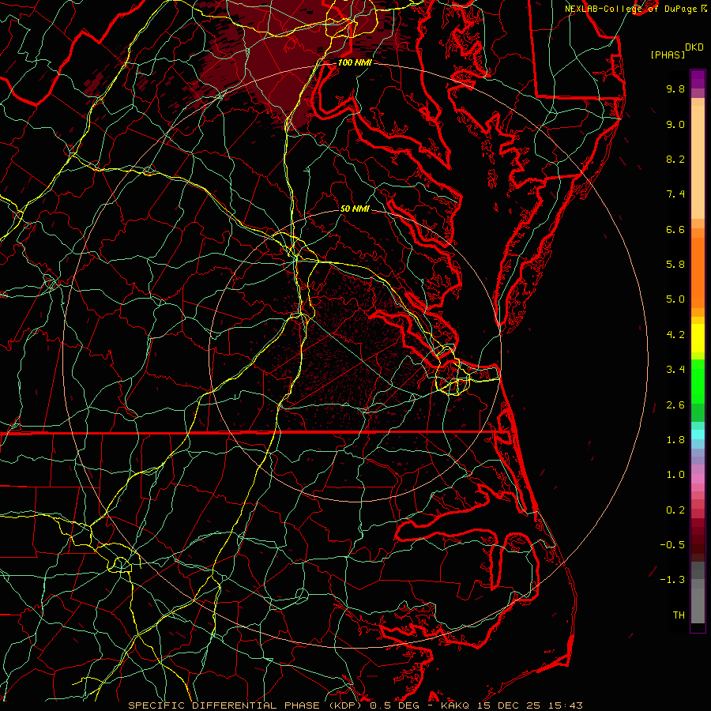Viewport: 711px width, 711px height.
Task: Click the '15 DEC 25' date in footer
Action: coord(510,705)
